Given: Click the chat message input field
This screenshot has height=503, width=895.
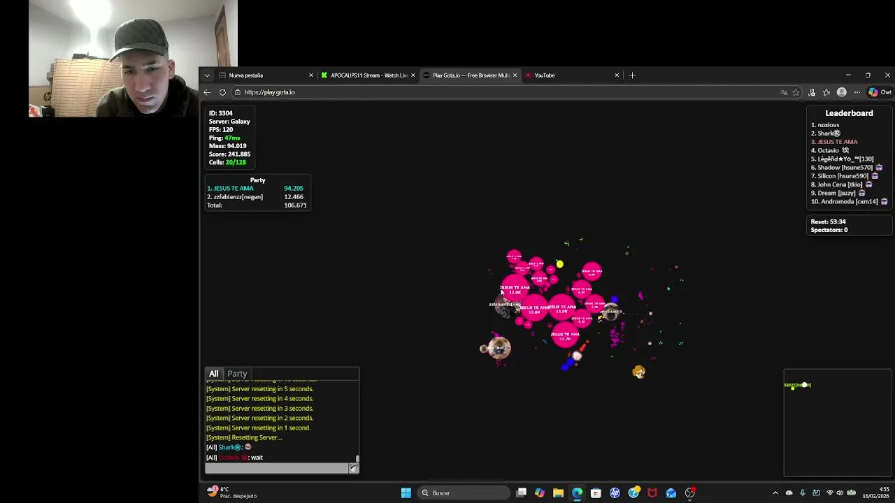Looking at the screenshot, I should (x=277, y=468).
